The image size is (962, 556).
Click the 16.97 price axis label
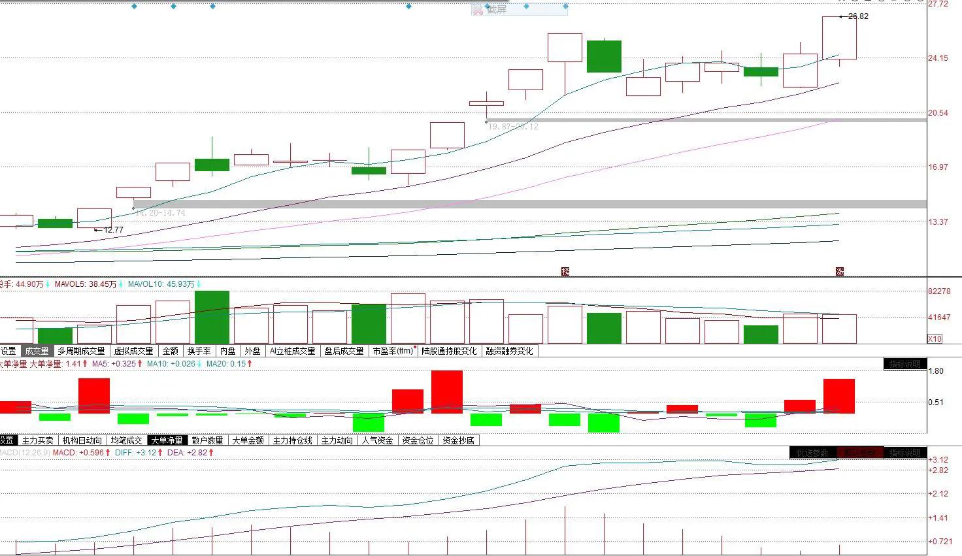938,167
